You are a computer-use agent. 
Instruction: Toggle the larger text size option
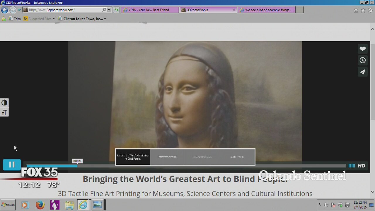[x=4, y=112]
